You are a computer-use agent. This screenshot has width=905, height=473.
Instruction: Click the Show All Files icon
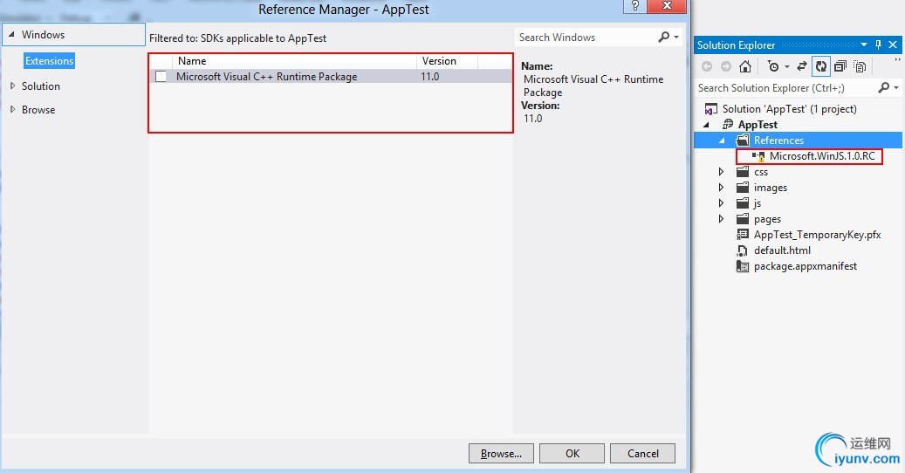tap(860, 66)
